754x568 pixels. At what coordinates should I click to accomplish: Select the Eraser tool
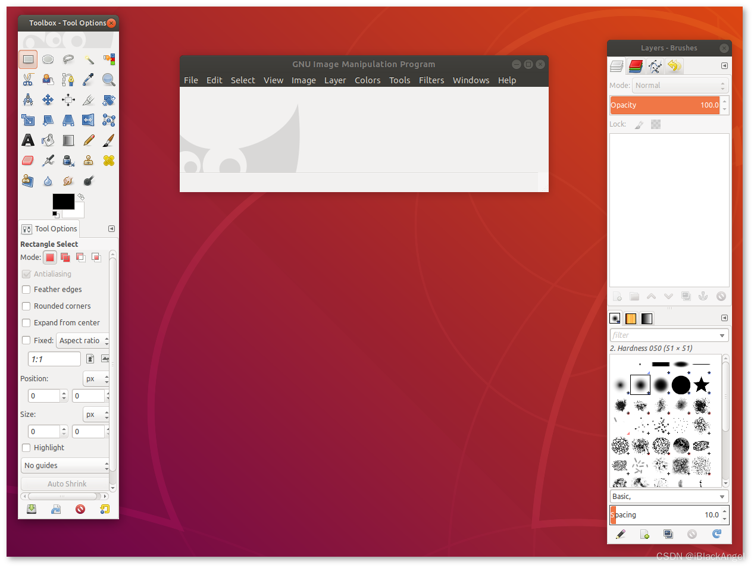[x=28, y=161]
